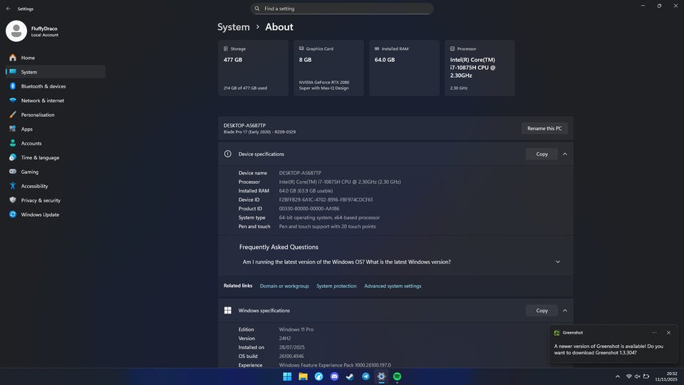Open the Processor i7-10875H card
684x385 pixels.
point(480,68)
